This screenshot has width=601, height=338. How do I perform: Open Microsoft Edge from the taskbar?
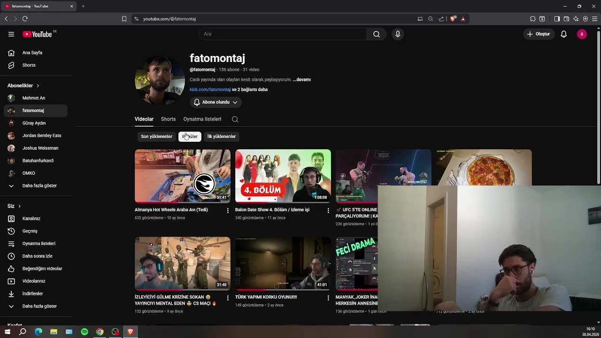(x=39, y=332)
